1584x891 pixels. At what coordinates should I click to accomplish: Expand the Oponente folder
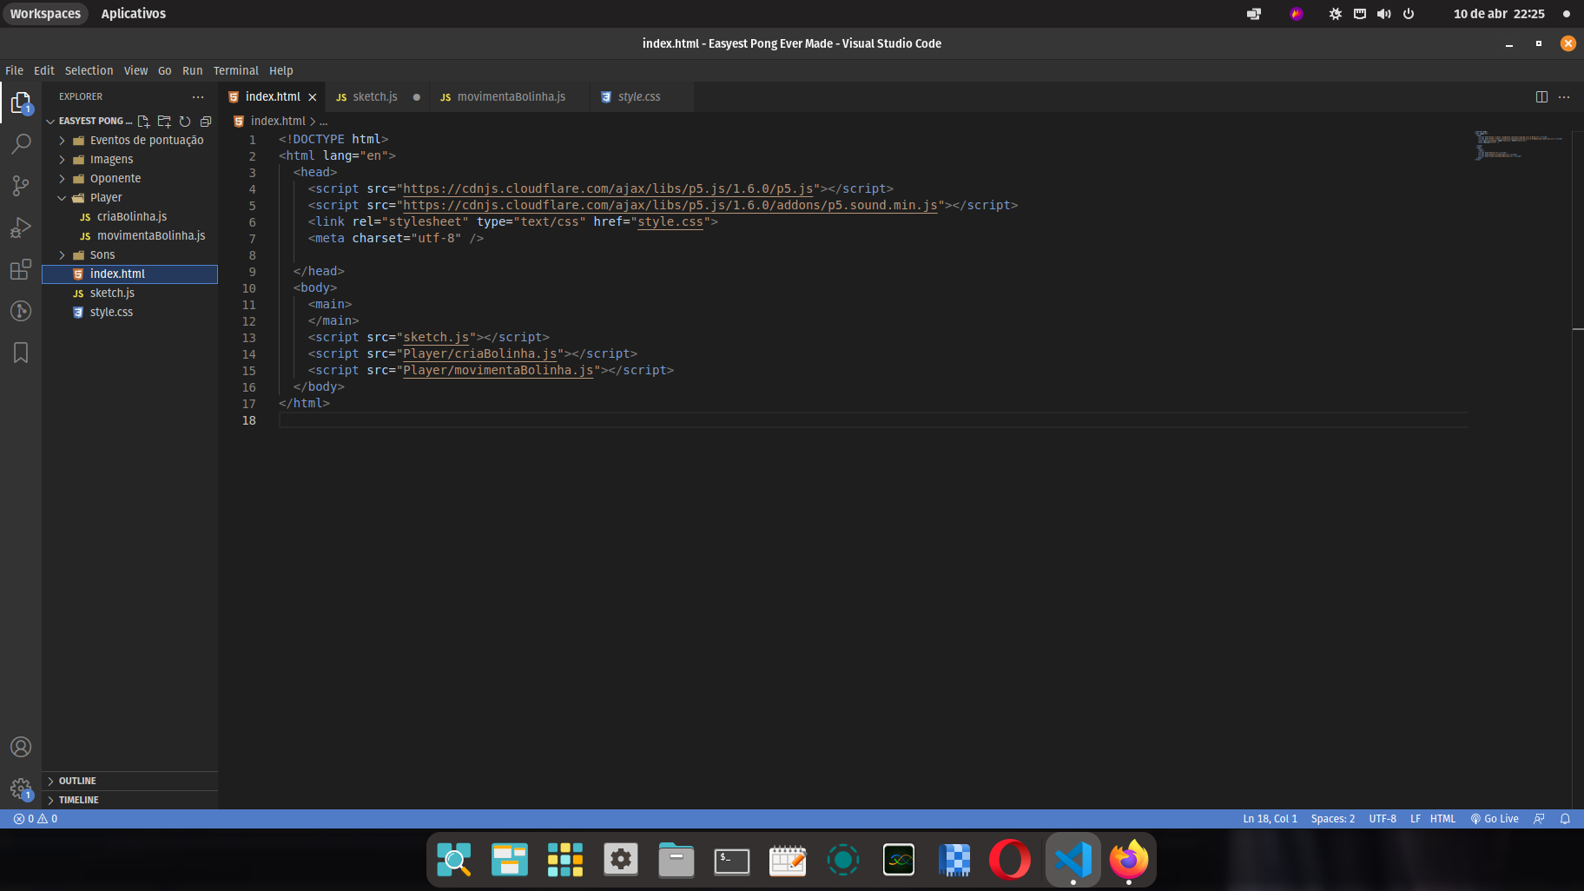[130, 179]
